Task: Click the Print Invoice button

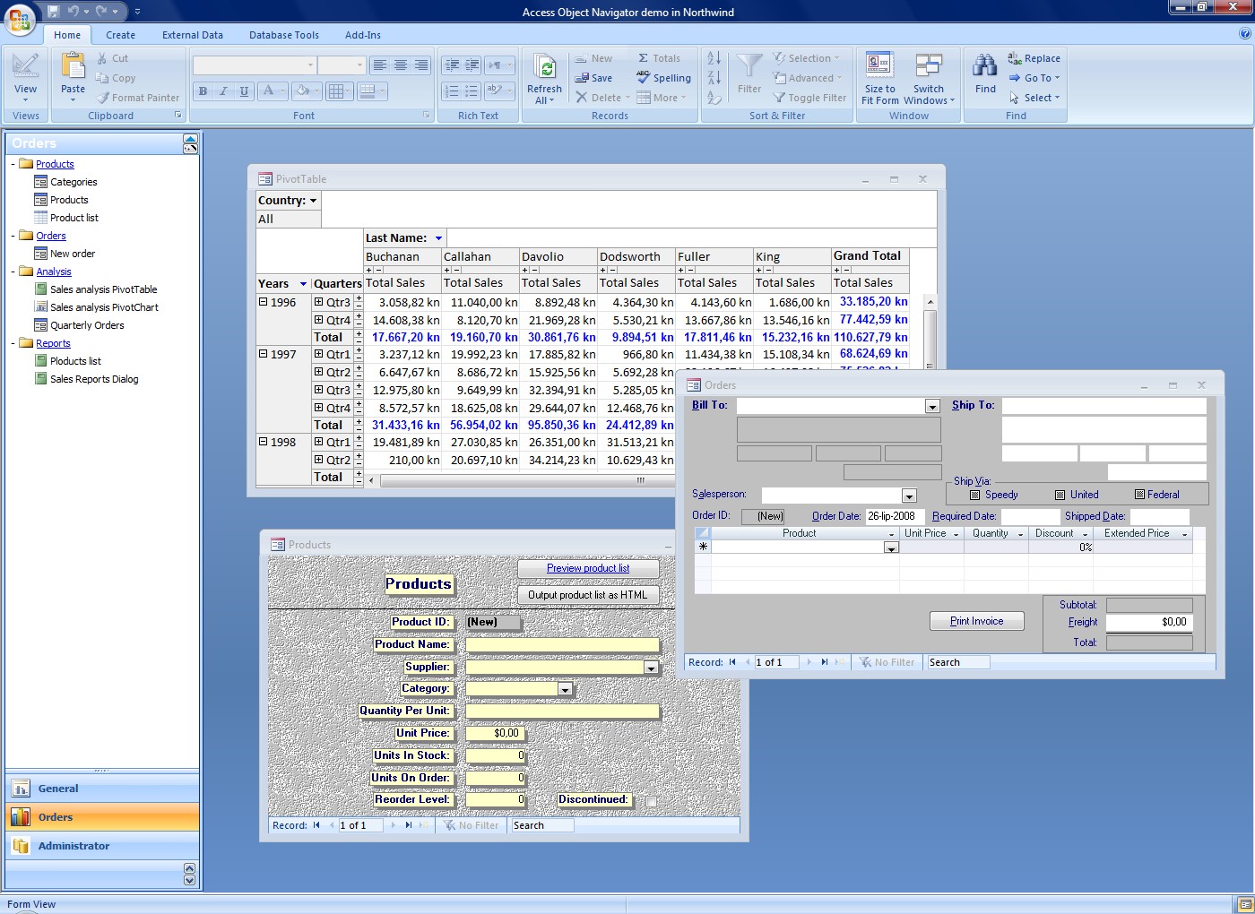Action: 976,621
